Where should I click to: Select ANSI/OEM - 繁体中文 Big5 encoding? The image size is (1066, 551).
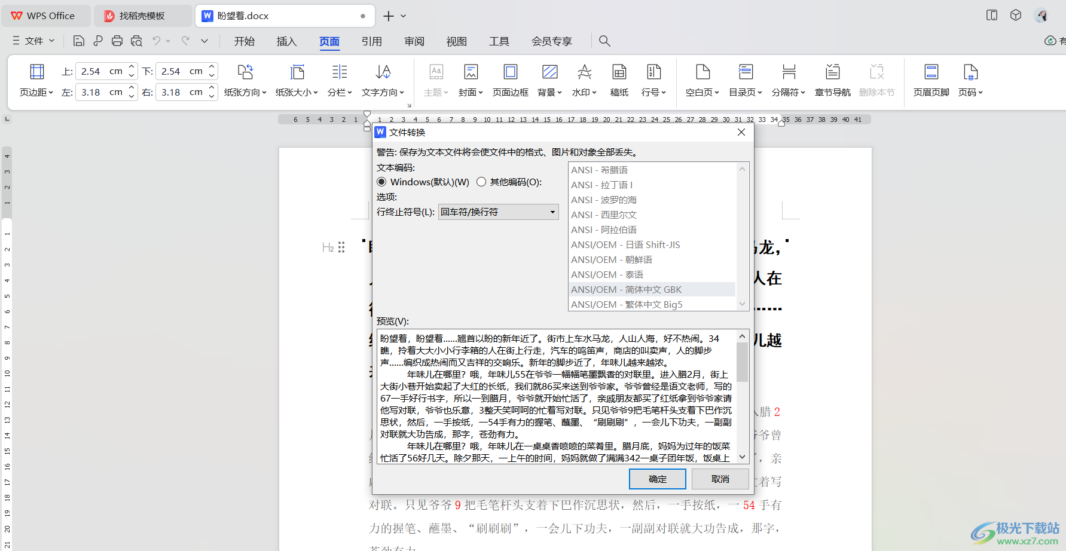tap(652, 304)
